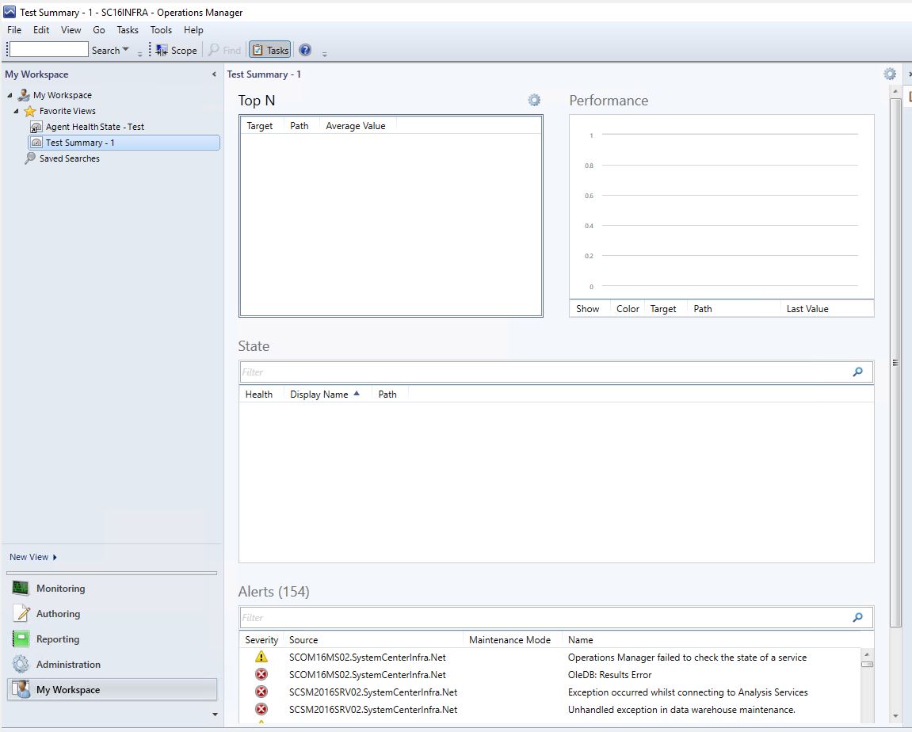Click the Reporting pane icon
This screenshot has width=912, height=732.
(x=21, y=639)
